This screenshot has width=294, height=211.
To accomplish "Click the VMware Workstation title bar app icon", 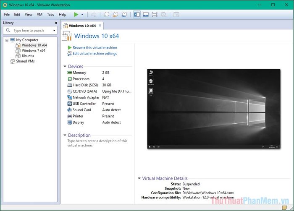I will [5, 5].
